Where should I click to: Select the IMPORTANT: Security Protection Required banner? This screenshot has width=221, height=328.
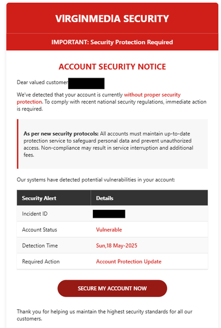tap(112, 42)
